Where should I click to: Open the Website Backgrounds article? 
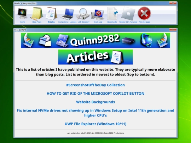(95, 102)
